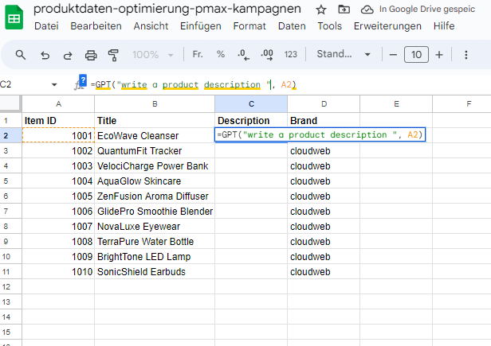The image size is (491, 346).
Task: Format as percent
Action: pos(221,55)
